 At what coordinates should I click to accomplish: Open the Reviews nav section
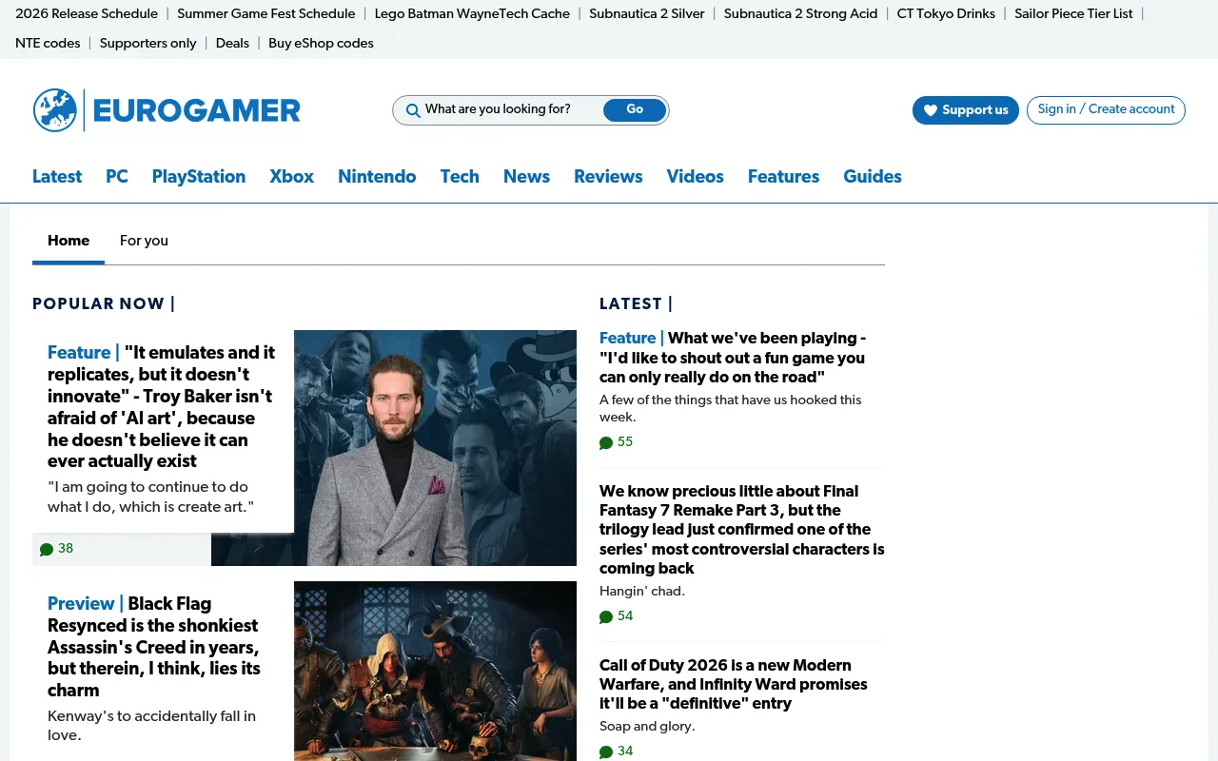click(608, 177)
